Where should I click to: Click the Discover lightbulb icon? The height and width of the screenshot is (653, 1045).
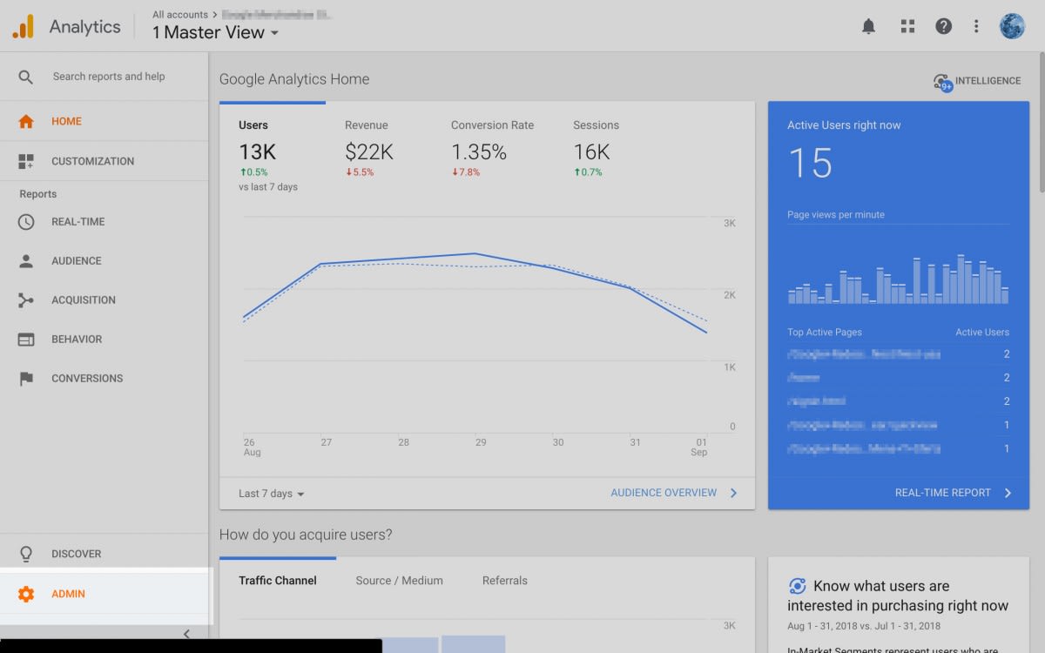click(26, 554)
